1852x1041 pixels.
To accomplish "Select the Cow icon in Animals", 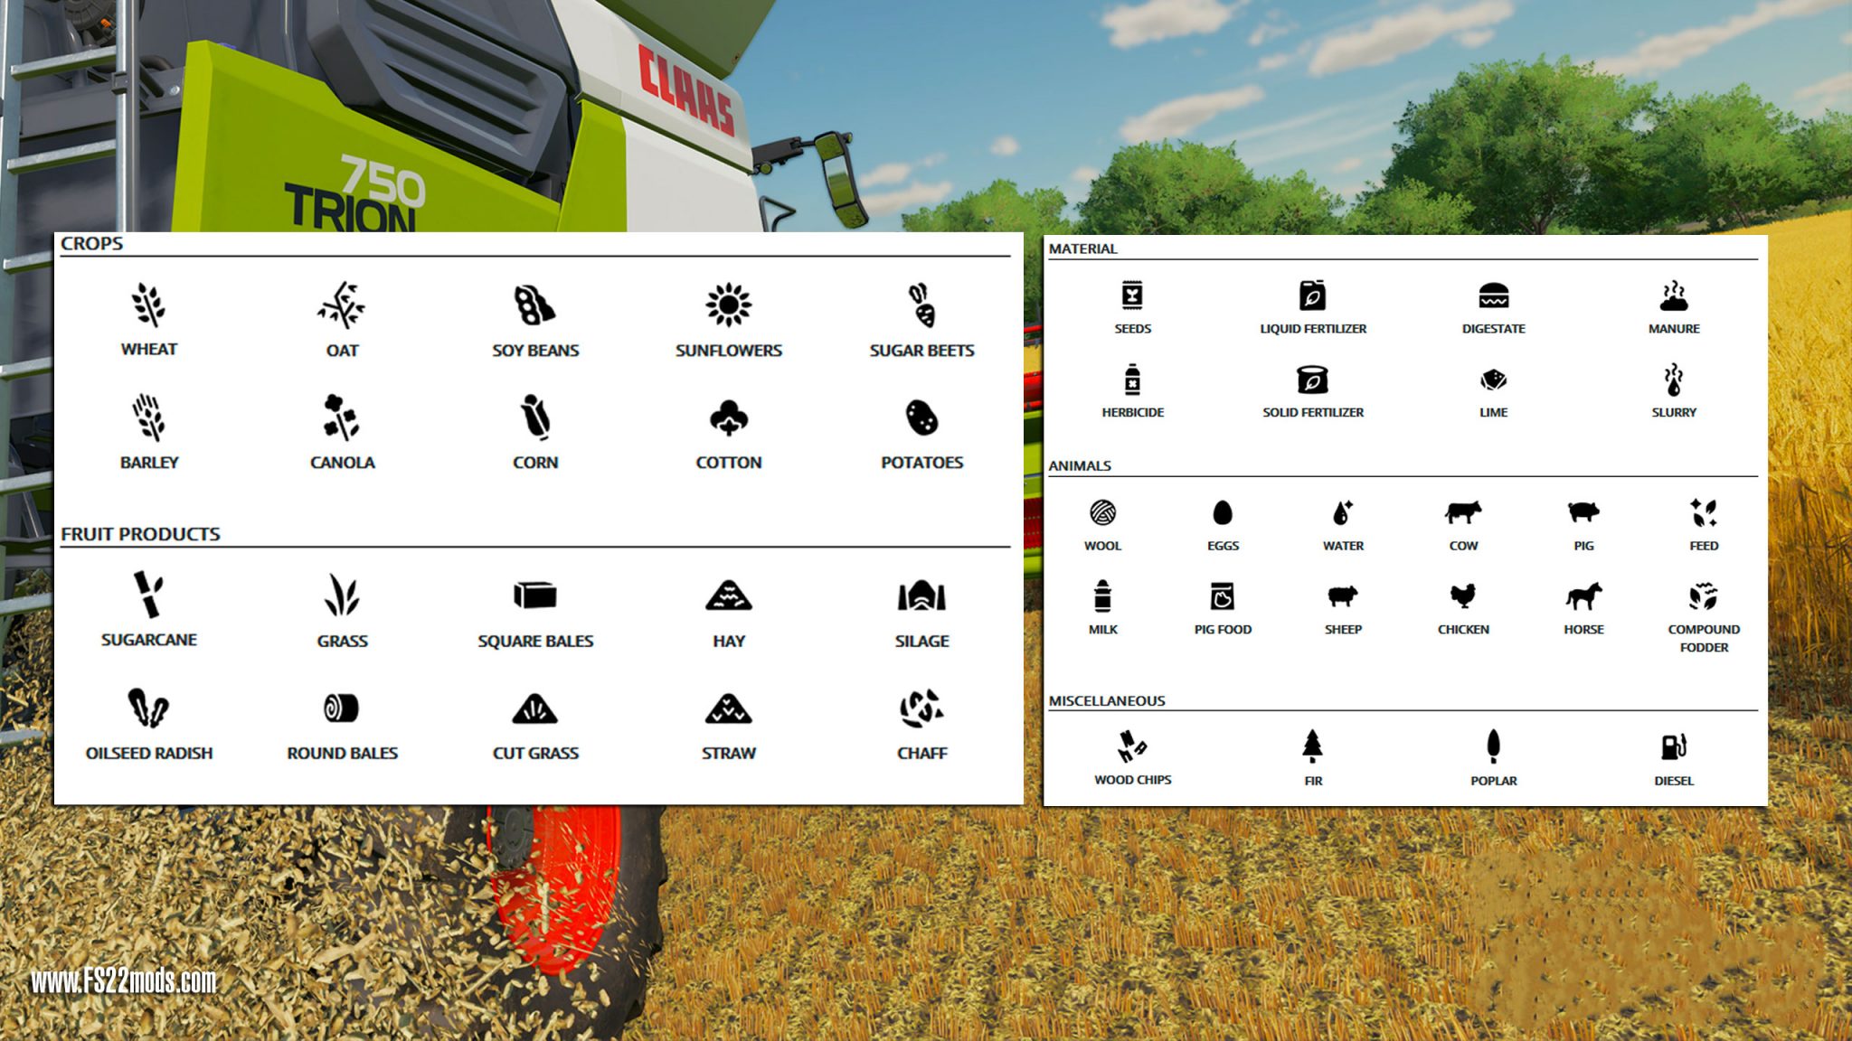I will [x=1463, y=512].
